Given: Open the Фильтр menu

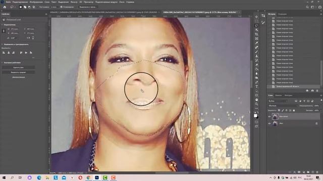Looking at the screenshot, I should coord(74,2).
